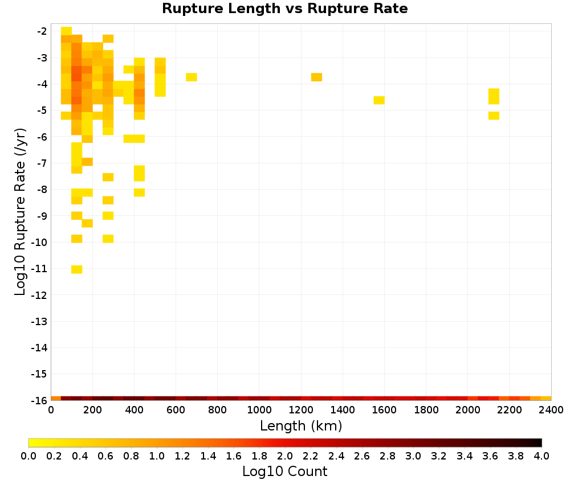Click the yellow data cell near 1575 km
This screenshot has height=484, width=570.
pos(379,100)
